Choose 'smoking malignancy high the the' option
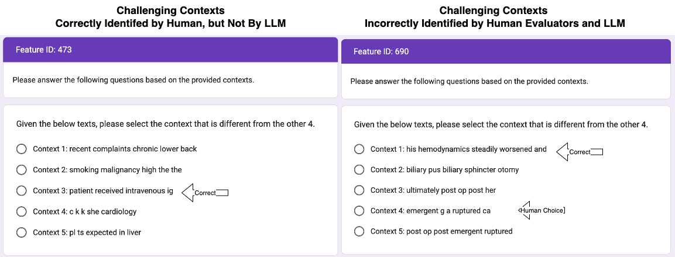Viewport: 675px width, 257px height. tap(22, 170)
